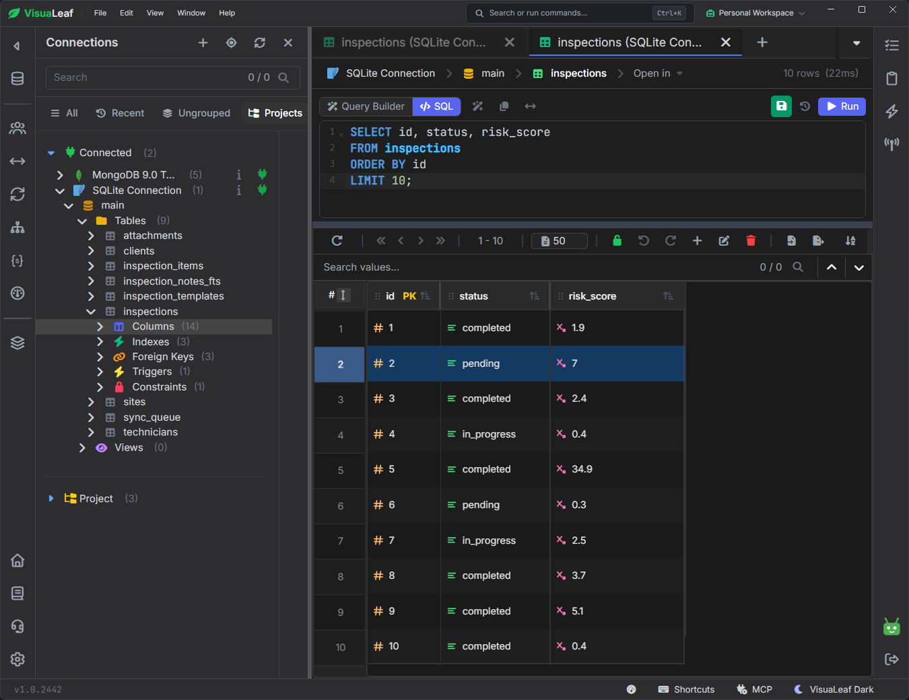Toggle sort on status column header
Viewport: 909px width, 700px height.
(x=534, y=296)
